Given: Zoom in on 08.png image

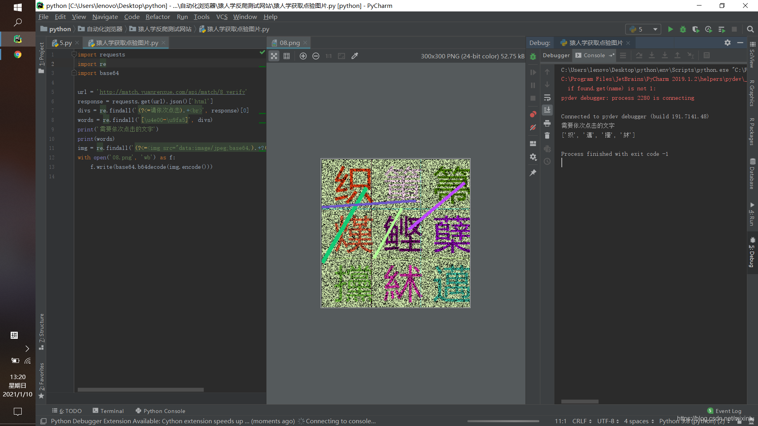Looking at the screenshot, I should click(x=303, y=56).
